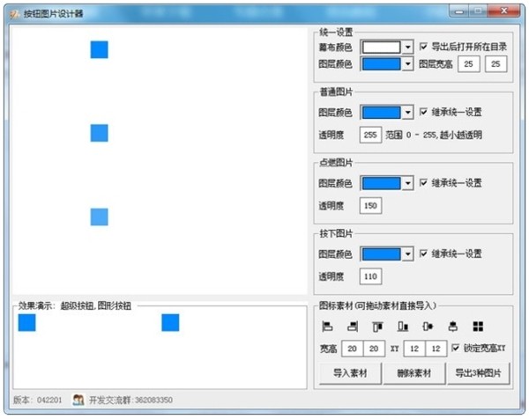Click the first XY field showing 12
The width and height of the screenshot is (529, 419).
pyautogui.click(x=414, y=349)
